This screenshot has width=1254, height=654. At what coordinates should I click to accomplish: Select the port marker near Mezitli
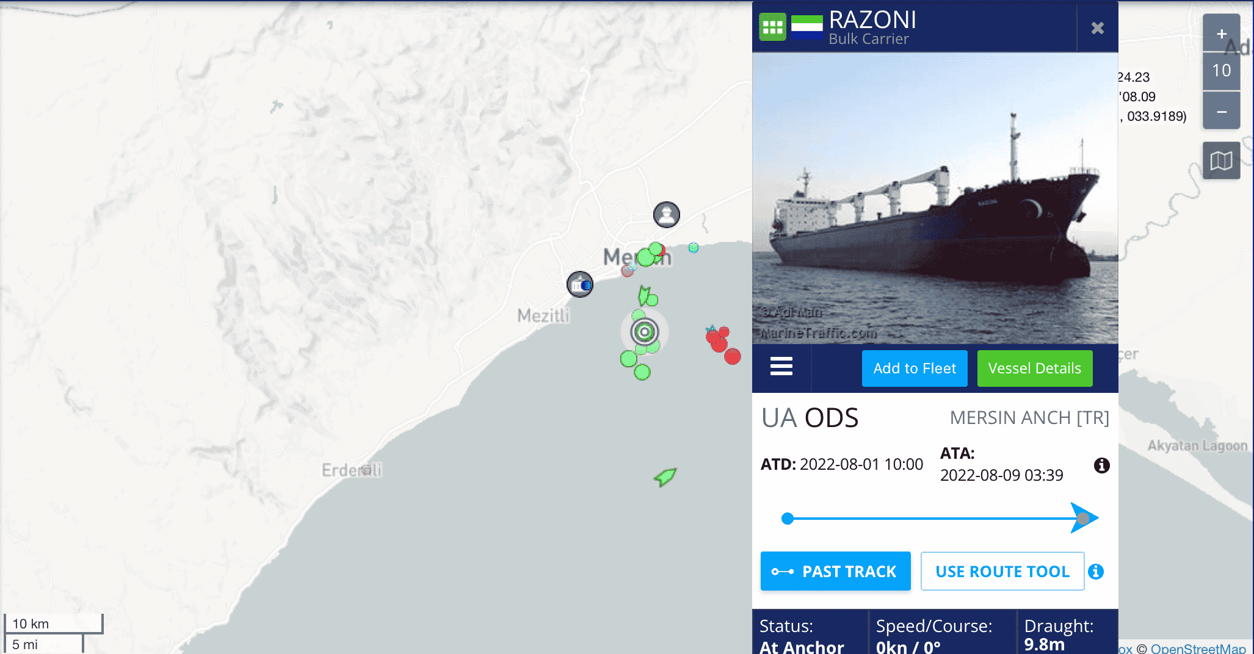tap(579, 284)
